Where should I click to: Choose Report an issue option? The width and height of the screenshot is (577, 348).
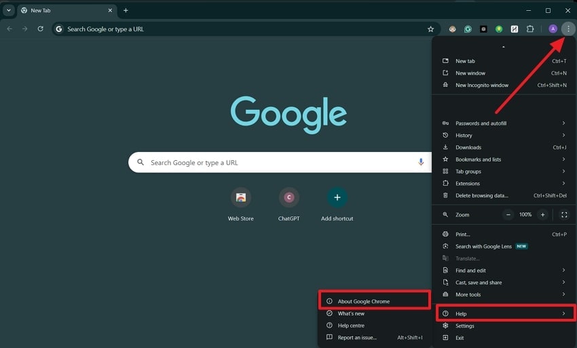(374, 337)
